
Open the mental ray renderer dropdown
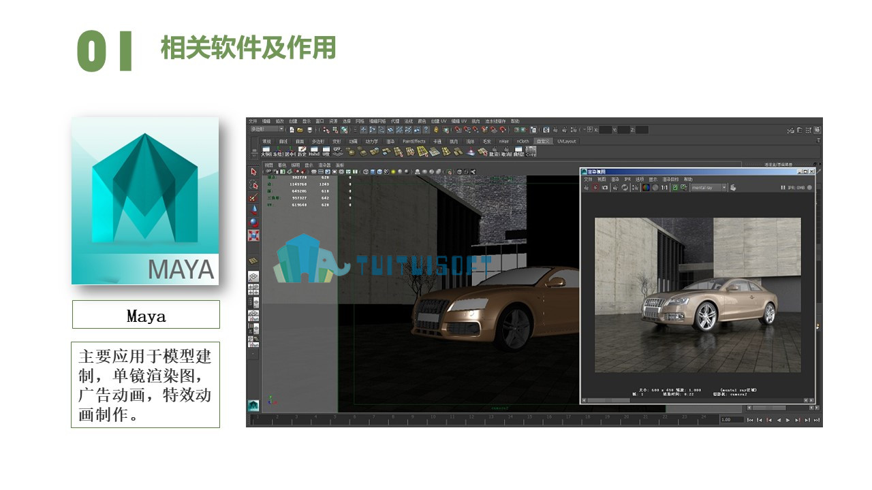pos(709,187)
